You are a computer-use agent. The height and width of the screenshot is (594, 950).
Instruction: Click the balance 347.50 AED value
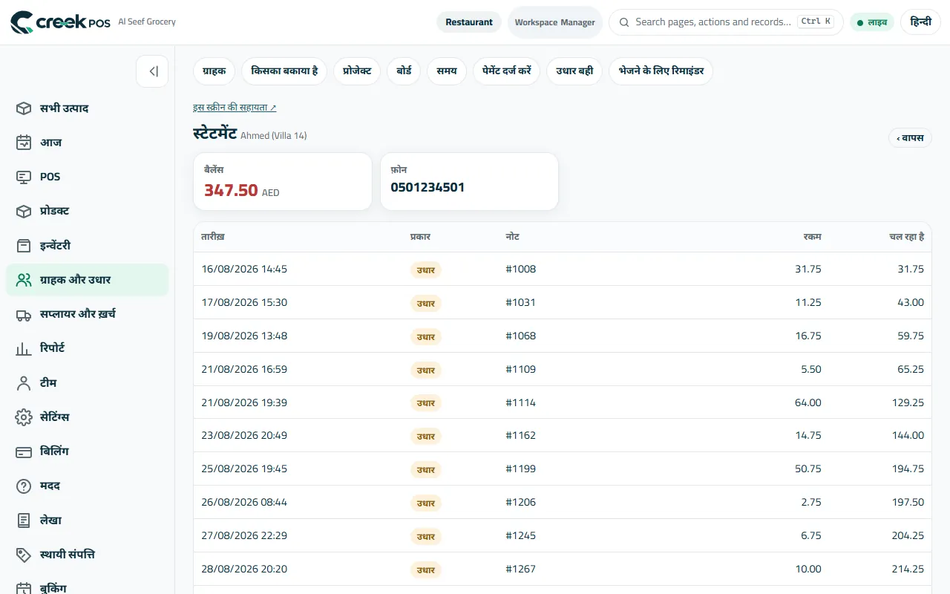point(242,190)
